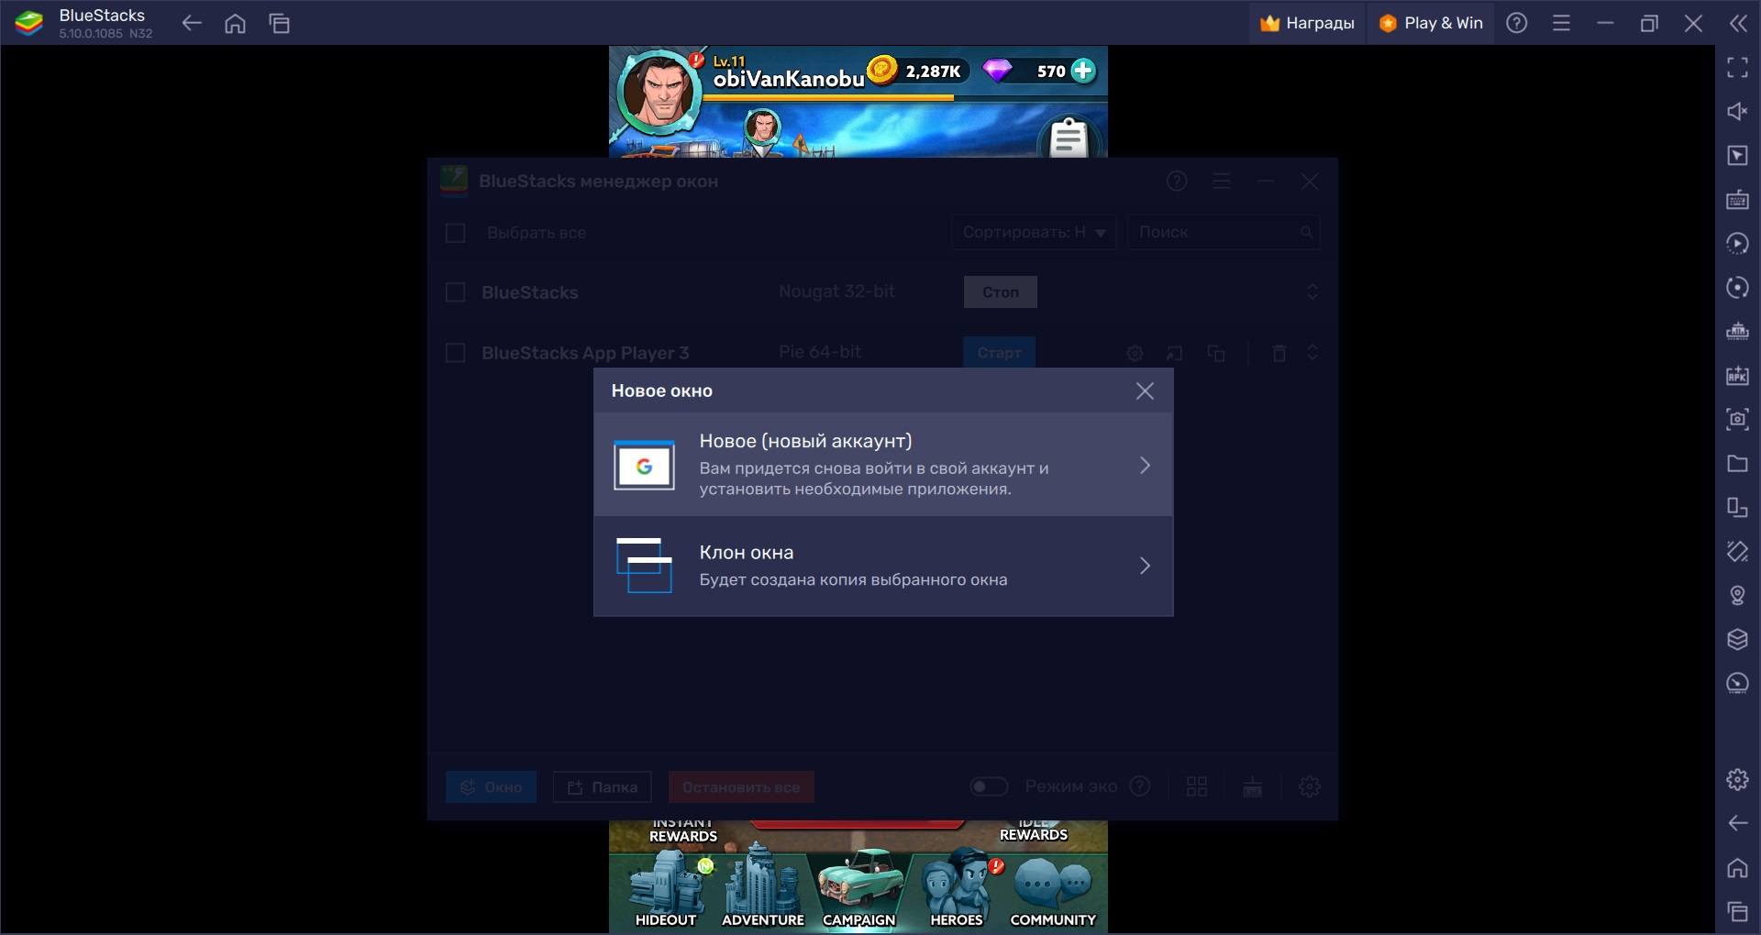Open media folder icon in sidebar

click(1737, 463)
